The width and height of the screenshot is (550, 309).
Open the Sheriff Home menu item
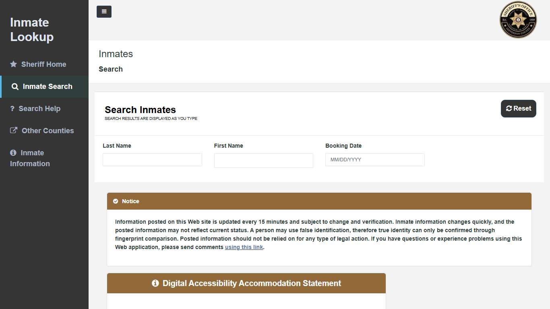(43, 64)
